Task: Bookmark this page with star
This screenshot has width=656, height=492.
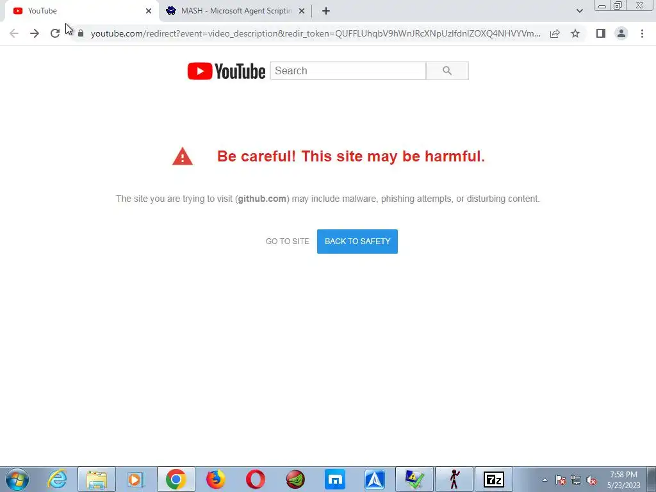Action: pos(575,33)
